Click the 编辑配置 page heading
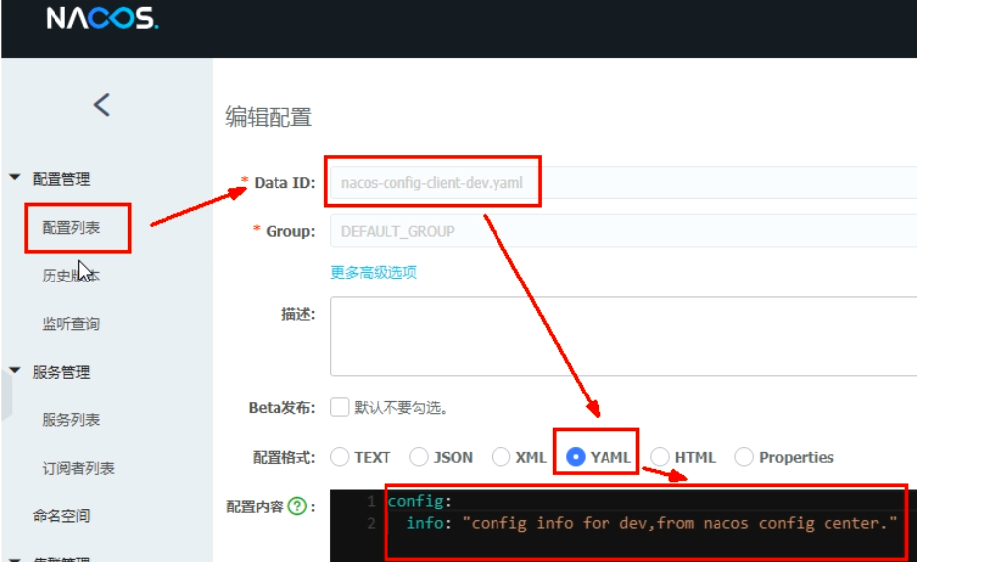The width and height of the screenshot is (995, 563). (x=269, y=117)
